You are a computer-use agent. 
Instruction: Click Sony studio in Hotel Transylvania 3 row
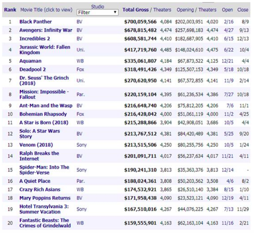tap(82, 209)
